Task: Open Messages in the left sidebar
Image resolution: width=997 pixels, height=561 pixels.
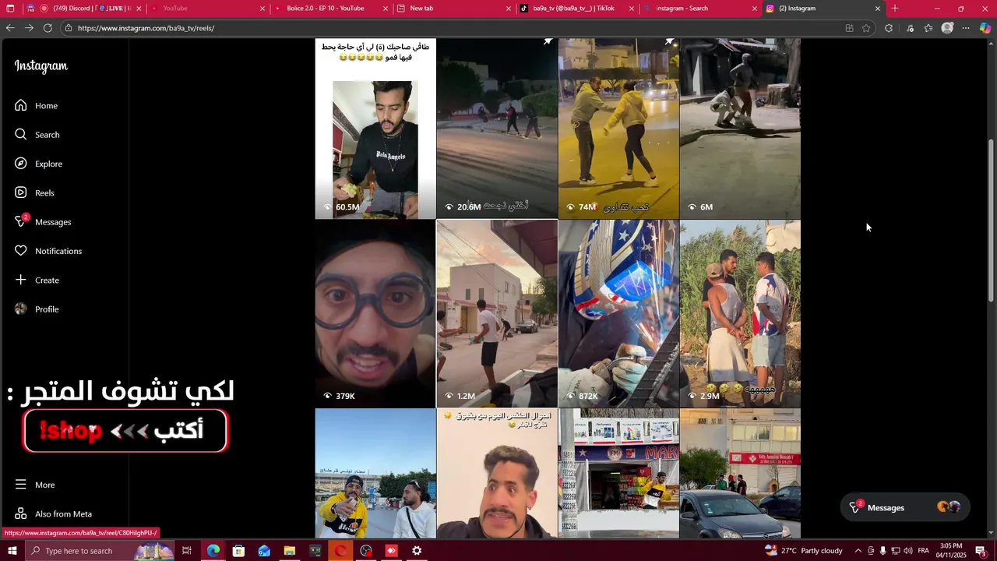Action: [x=43, y=222]
